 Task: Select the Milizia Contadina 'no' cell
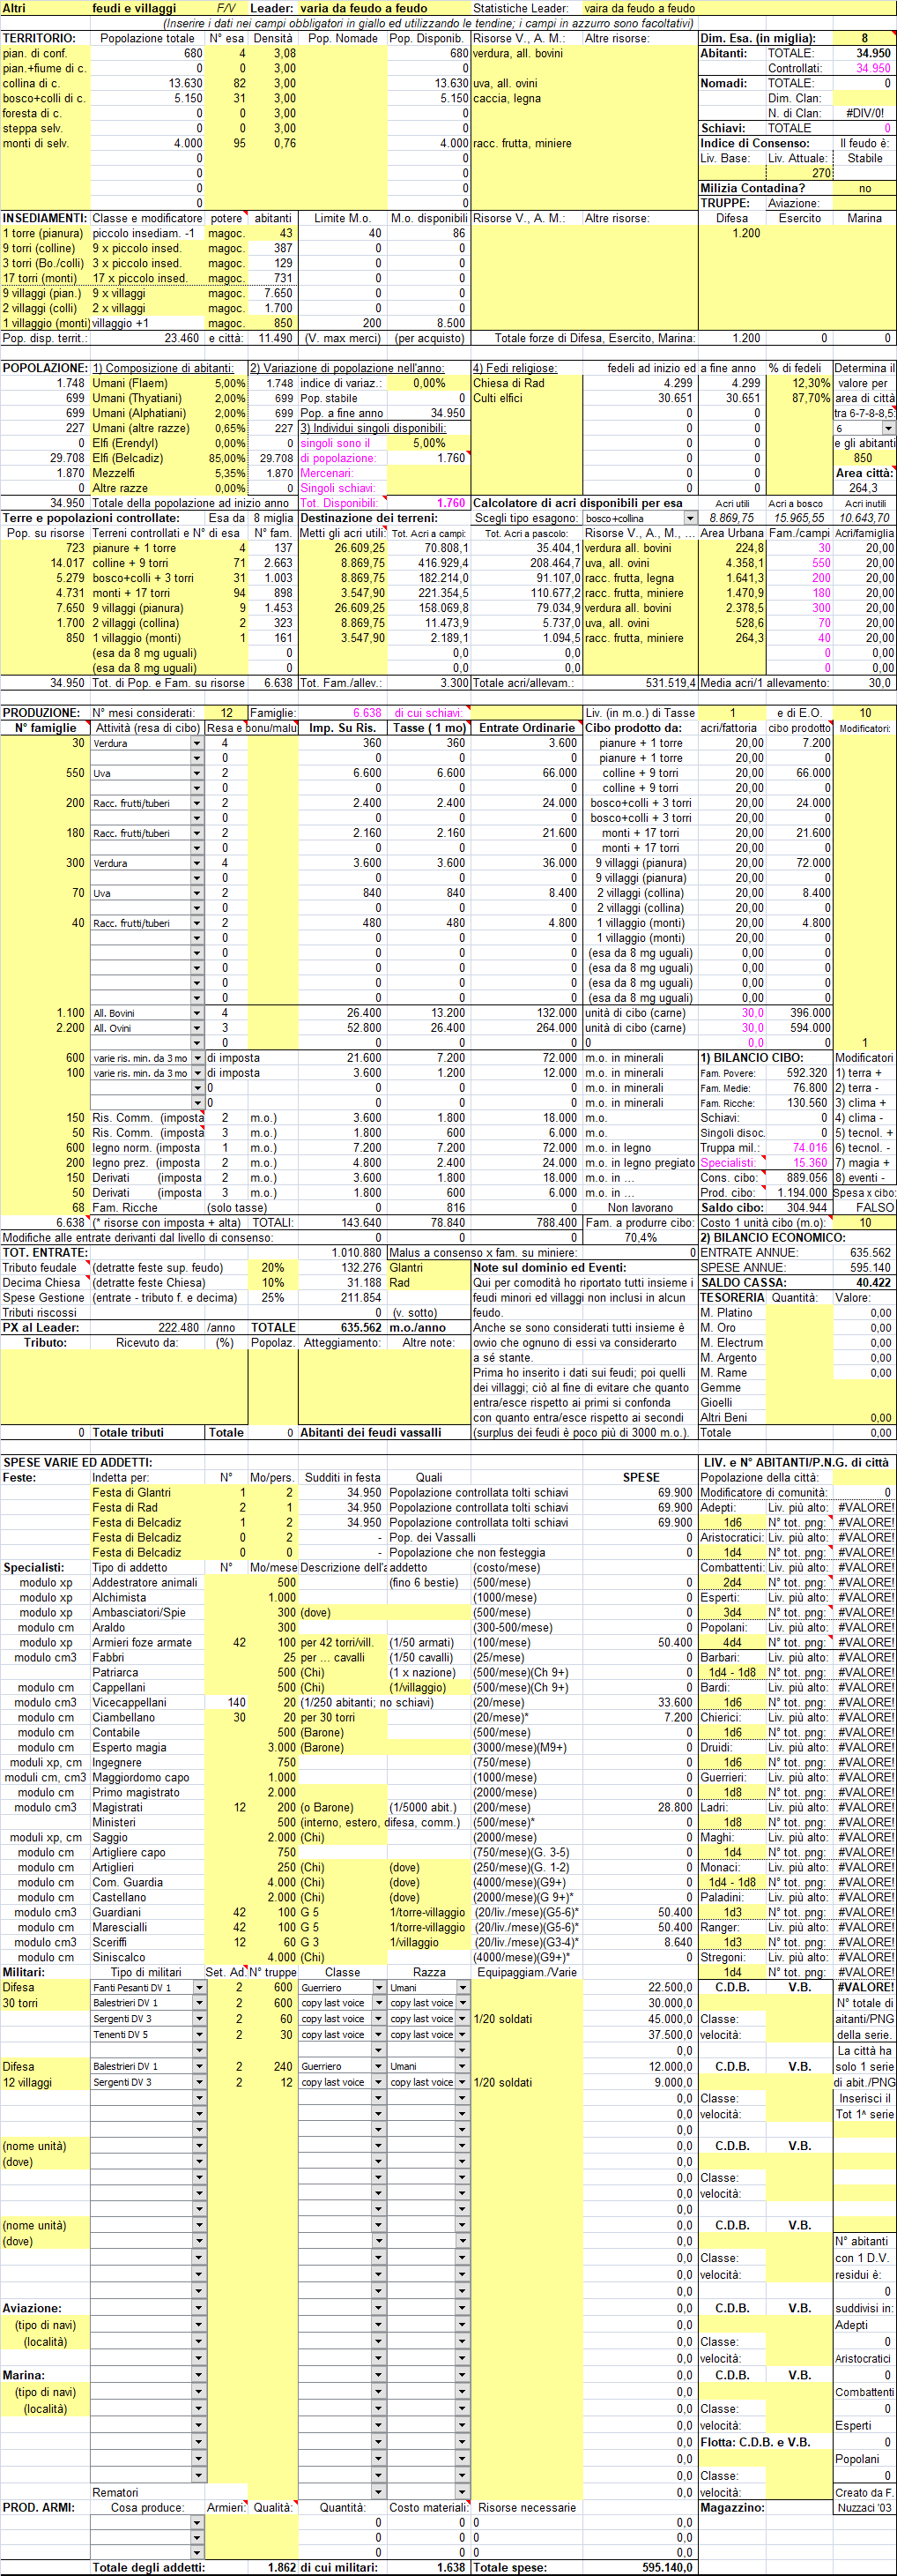(865, 188)
